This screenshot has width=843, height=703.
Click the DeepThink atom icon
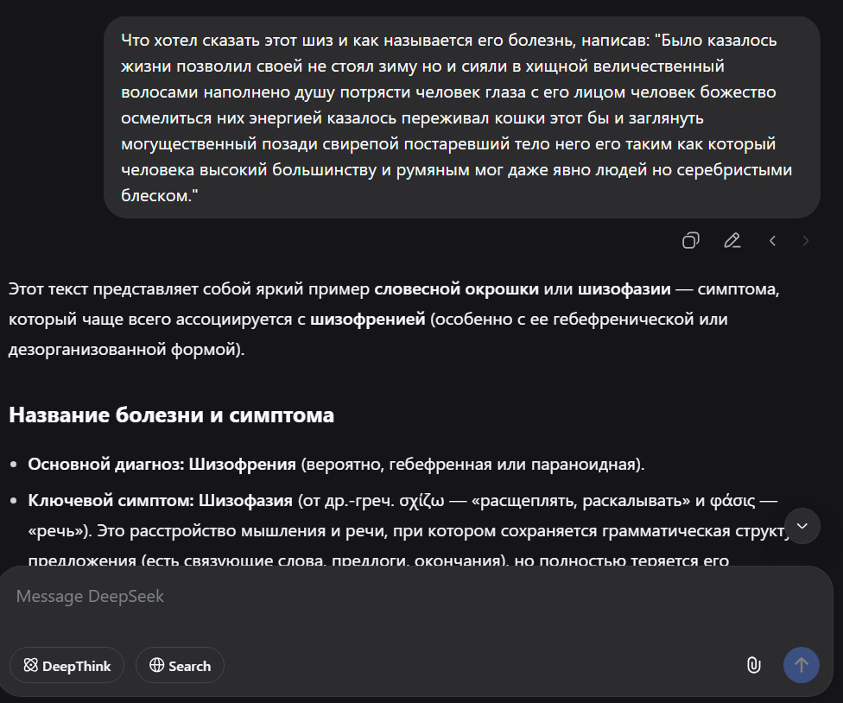31,666
